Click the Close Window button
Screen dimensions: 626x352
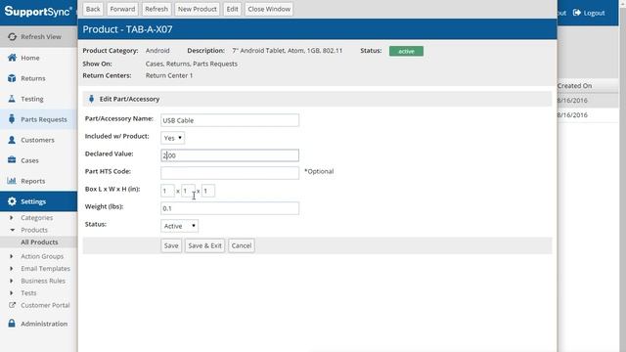coord(269,9)
